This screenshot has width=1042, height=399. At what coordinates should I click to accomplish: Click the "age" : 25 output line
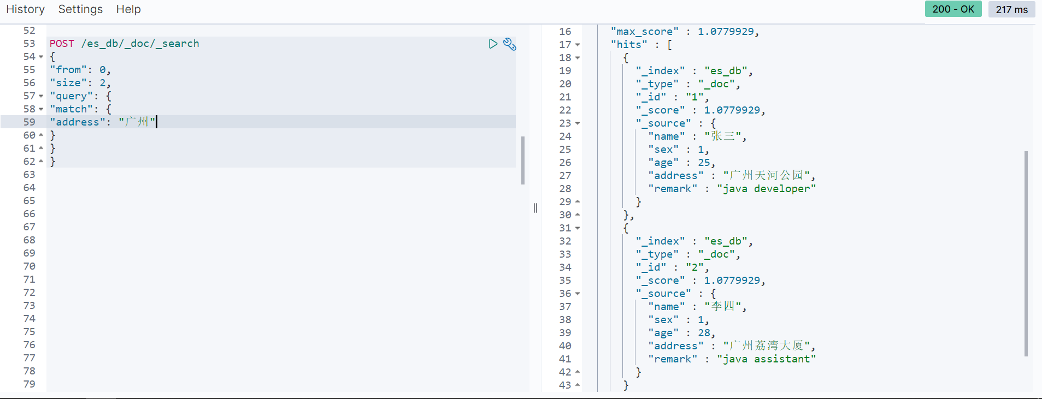681,163
